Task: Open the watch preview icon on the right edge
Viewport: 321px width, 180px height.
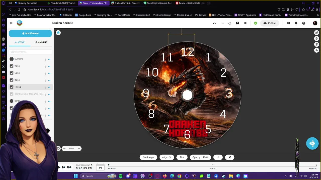Action: click(x=316, y=38)
